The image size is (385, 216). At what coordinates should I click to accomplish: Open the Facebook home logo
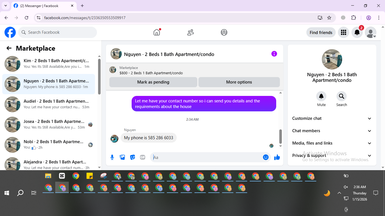pyautogui.click(x=10, y=32)
